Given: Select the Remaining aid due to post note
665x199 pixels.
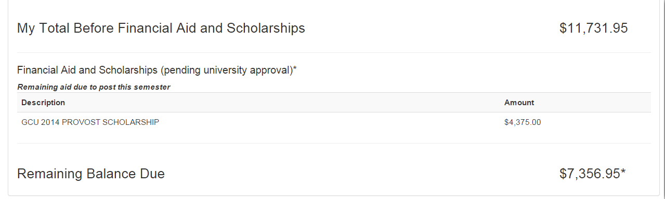Looking at the screenshot, I should 94,87.
